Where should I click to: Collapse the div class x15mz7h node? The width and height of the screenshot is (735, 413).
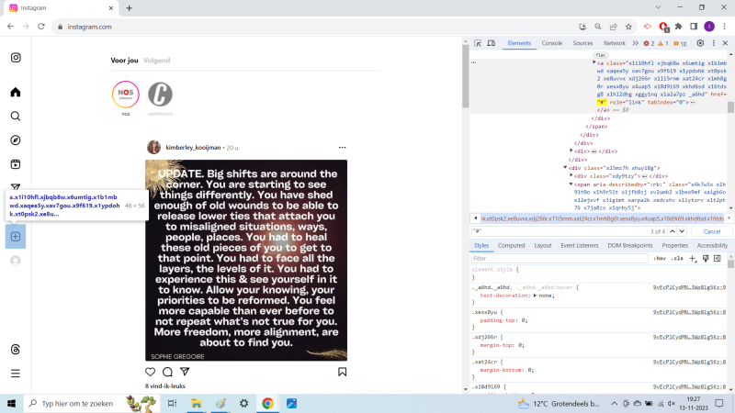pos(565,168)
